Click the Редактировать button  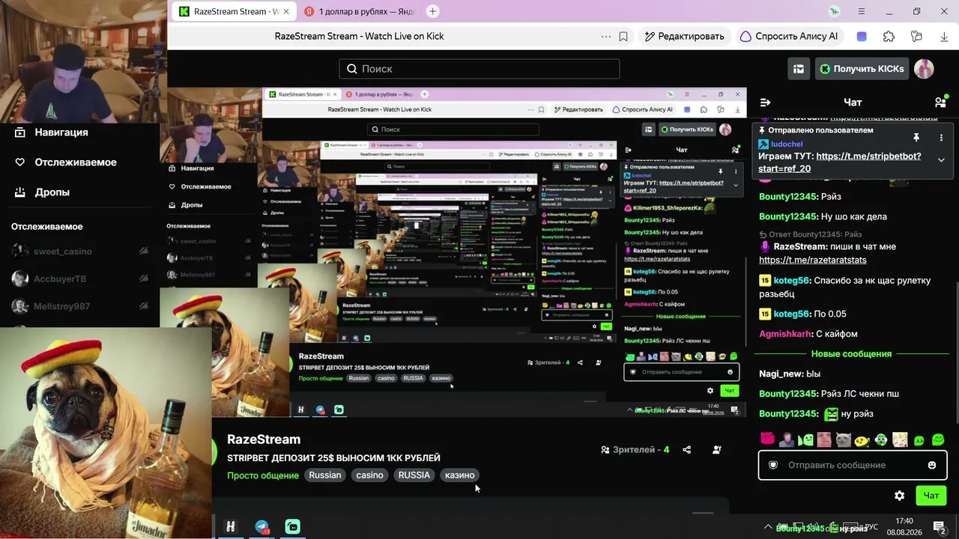coord(684,36)
